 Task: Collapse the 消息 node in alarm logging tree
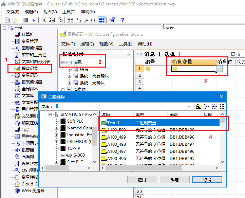pyautogui.click(x=63, y=62)
